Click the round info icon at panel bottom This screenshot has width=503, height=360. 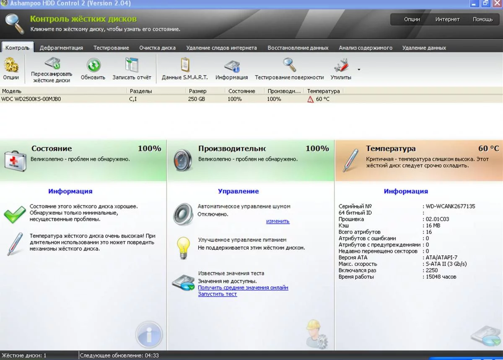pyautogui.click(x=148, y=334)
